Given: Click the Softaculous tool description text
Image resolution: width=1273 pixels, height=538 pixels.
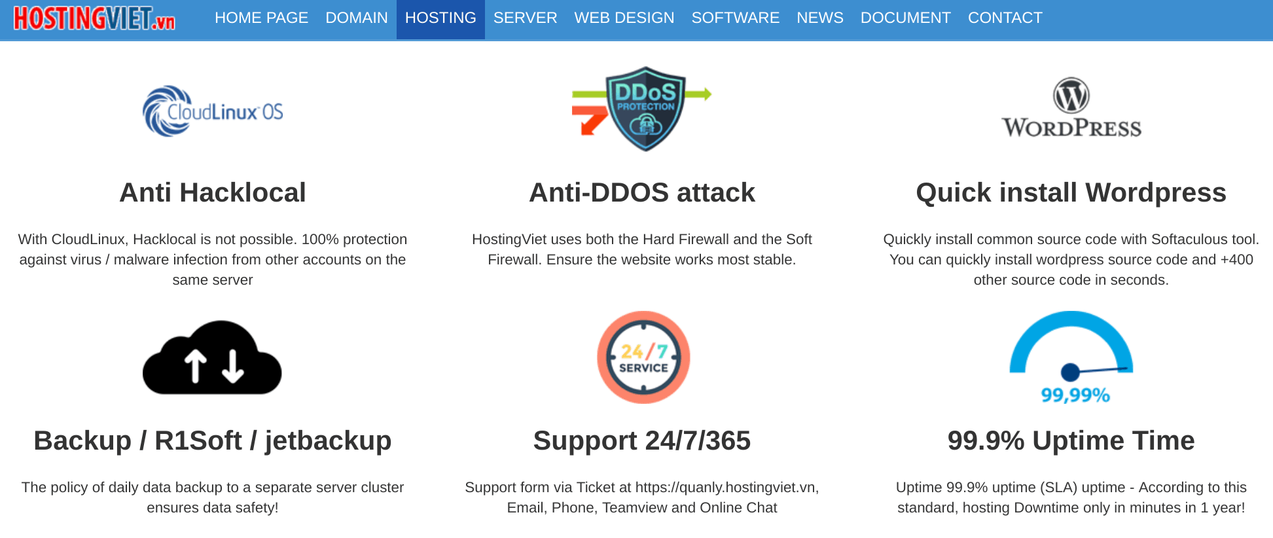Looking at the screenshot, I should (1071, 259).
